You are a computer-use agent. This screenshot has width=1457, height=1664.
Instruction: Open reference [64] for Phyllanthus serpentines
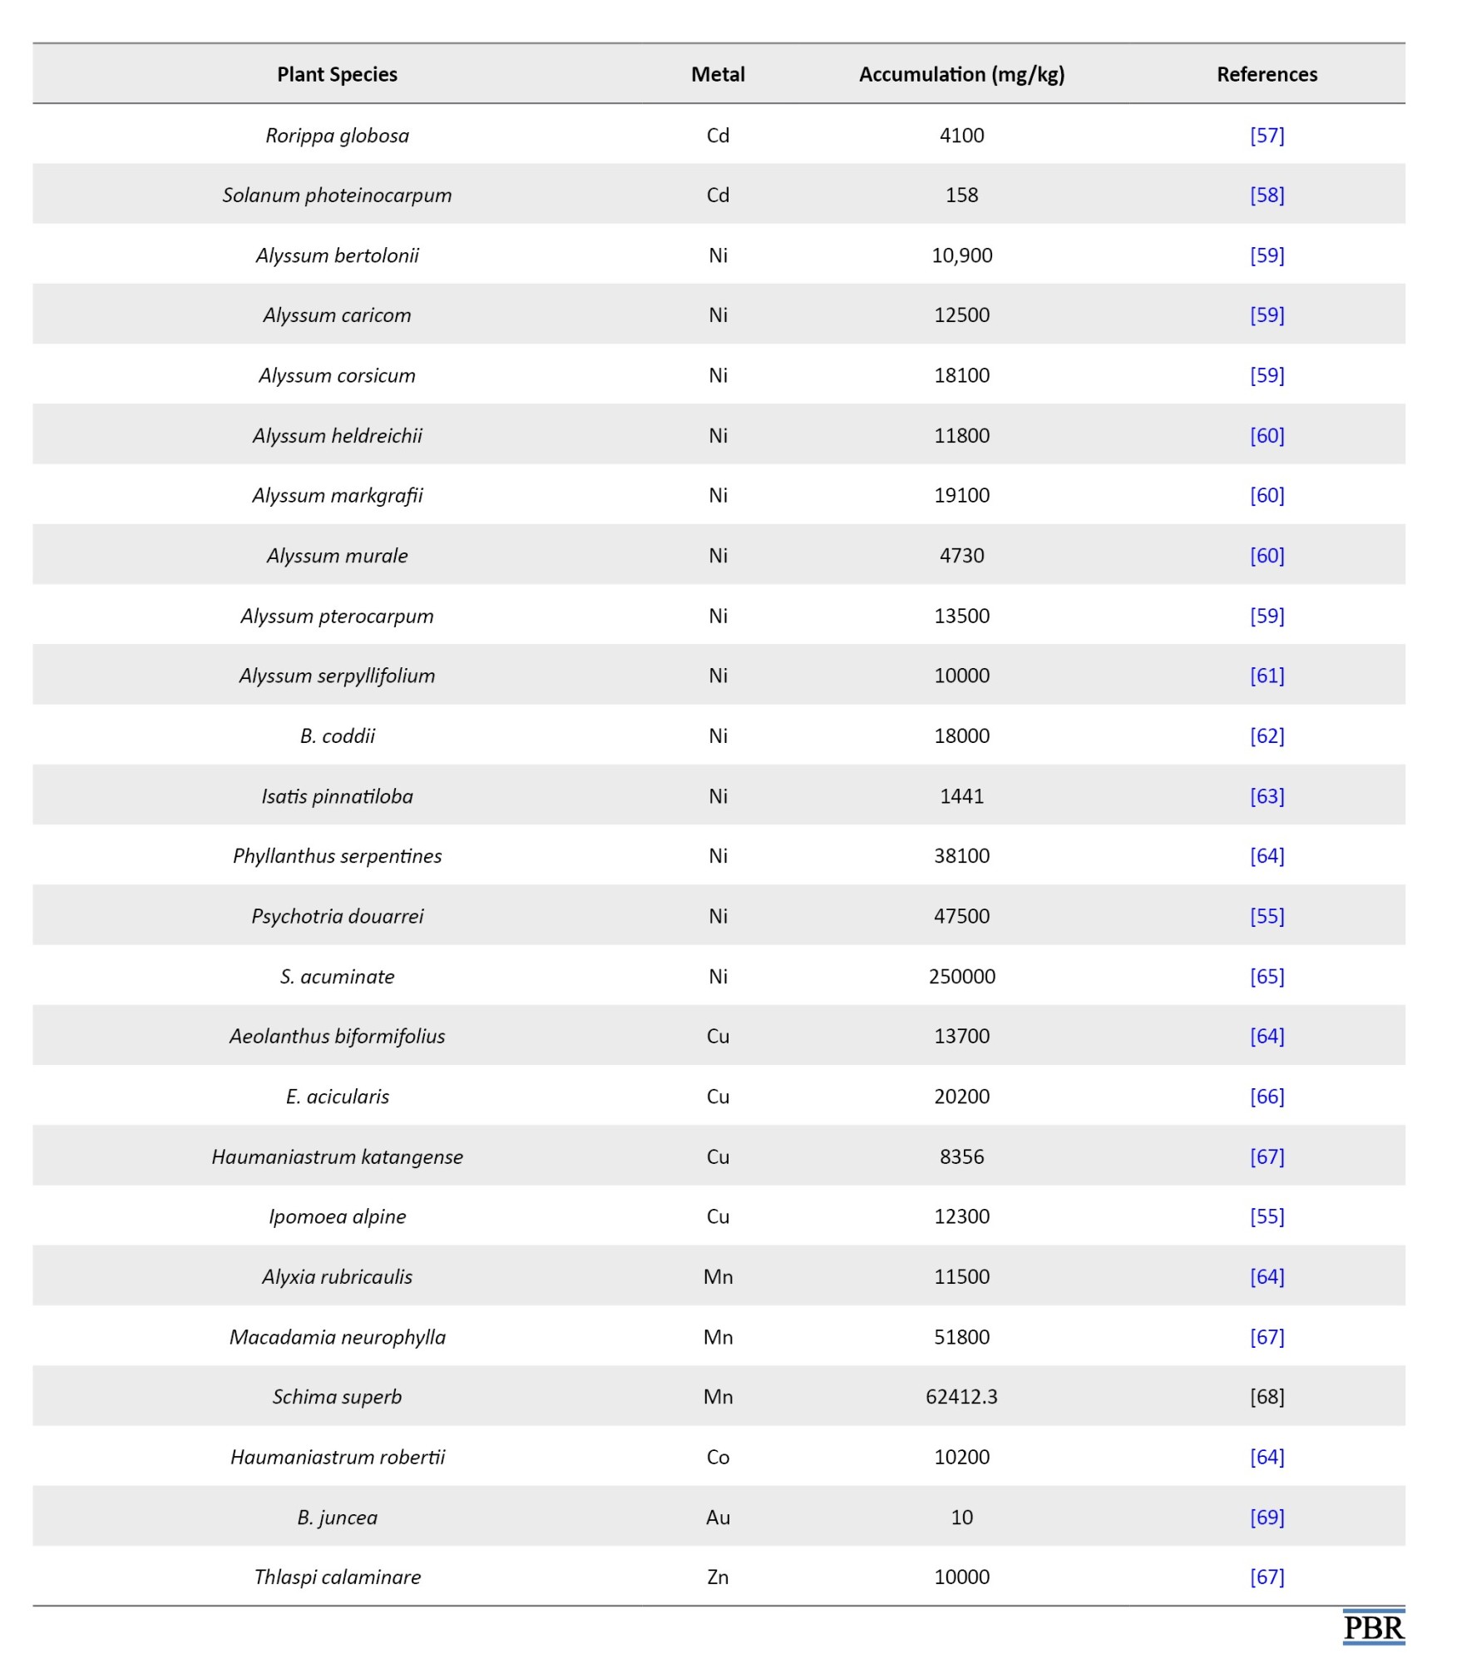coord(1267,856)
